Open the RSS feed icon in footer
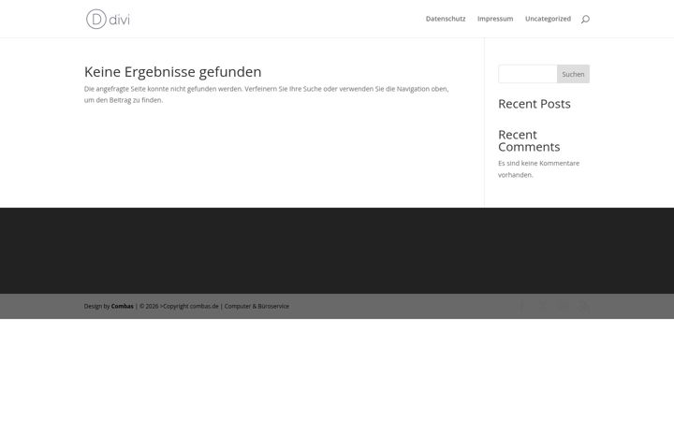Screen dimensions: 674x421 coord(584,306)
